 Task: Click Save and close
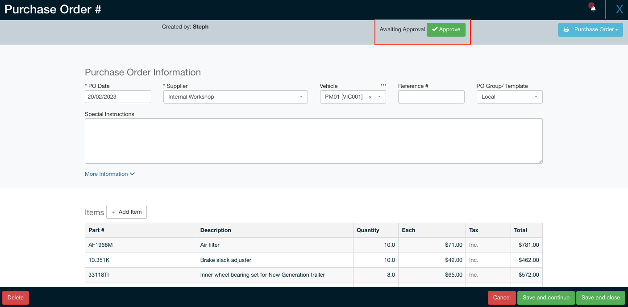point(601,298)
